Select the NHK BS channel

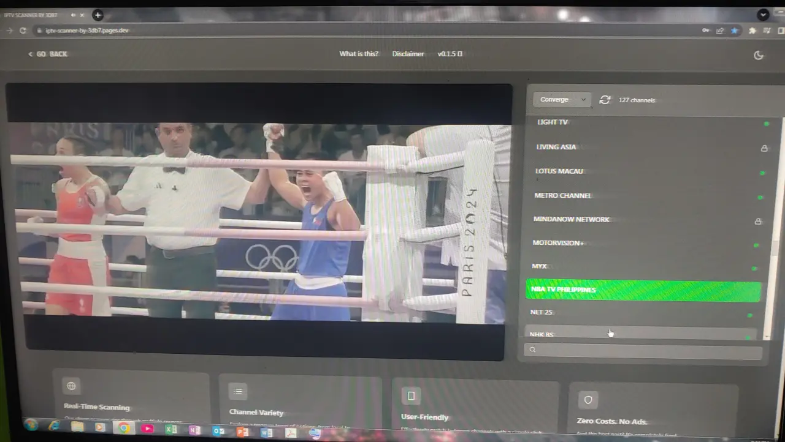pos(641,334)
